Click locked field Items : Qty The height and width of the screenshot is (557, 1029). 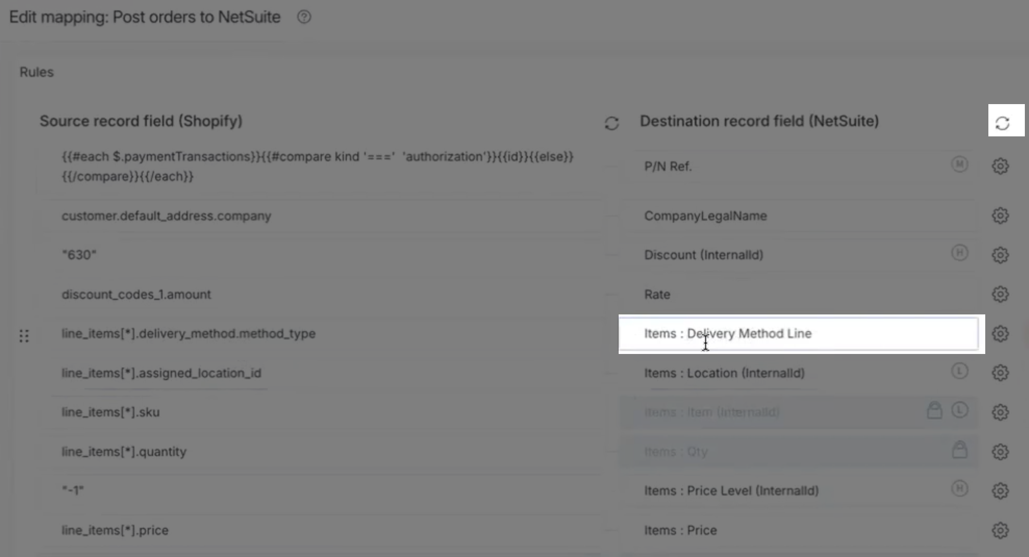coord(798,452)
